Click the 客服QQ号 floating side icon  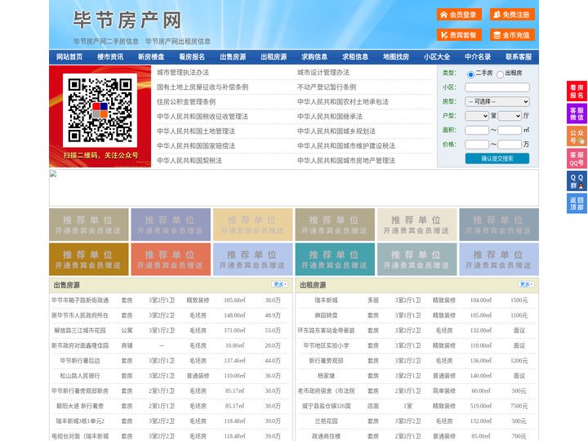[577, 158]
